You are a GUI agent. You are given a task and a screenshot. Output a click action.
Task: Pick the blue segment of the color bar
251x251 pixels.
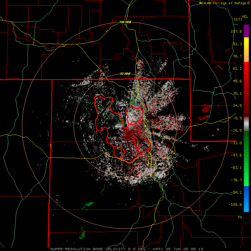pyautogui.click(x=246, y=199)
